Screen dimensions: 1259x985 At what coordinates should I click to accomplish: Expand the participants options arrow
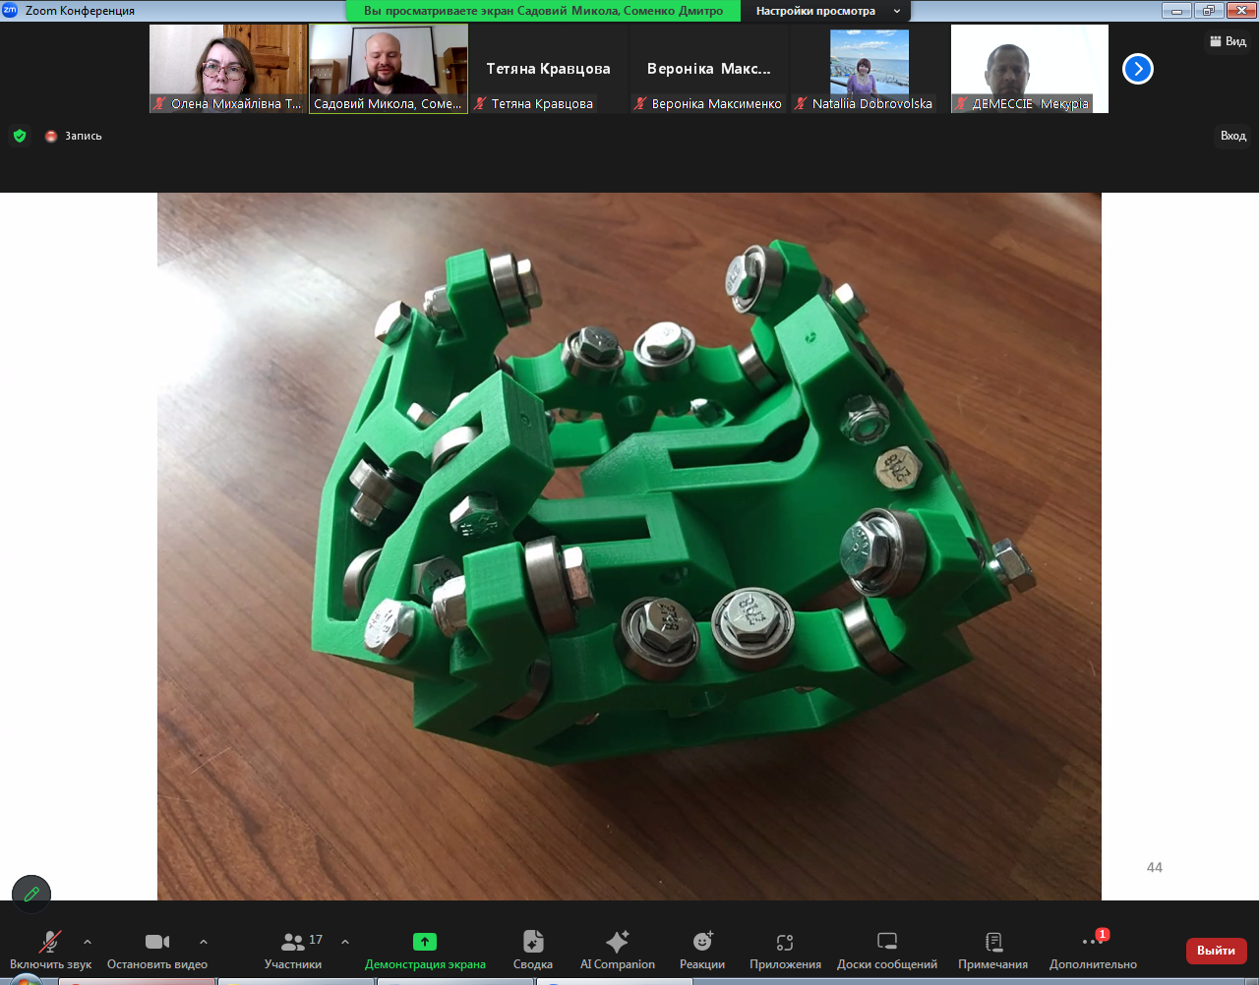point(345,942)
